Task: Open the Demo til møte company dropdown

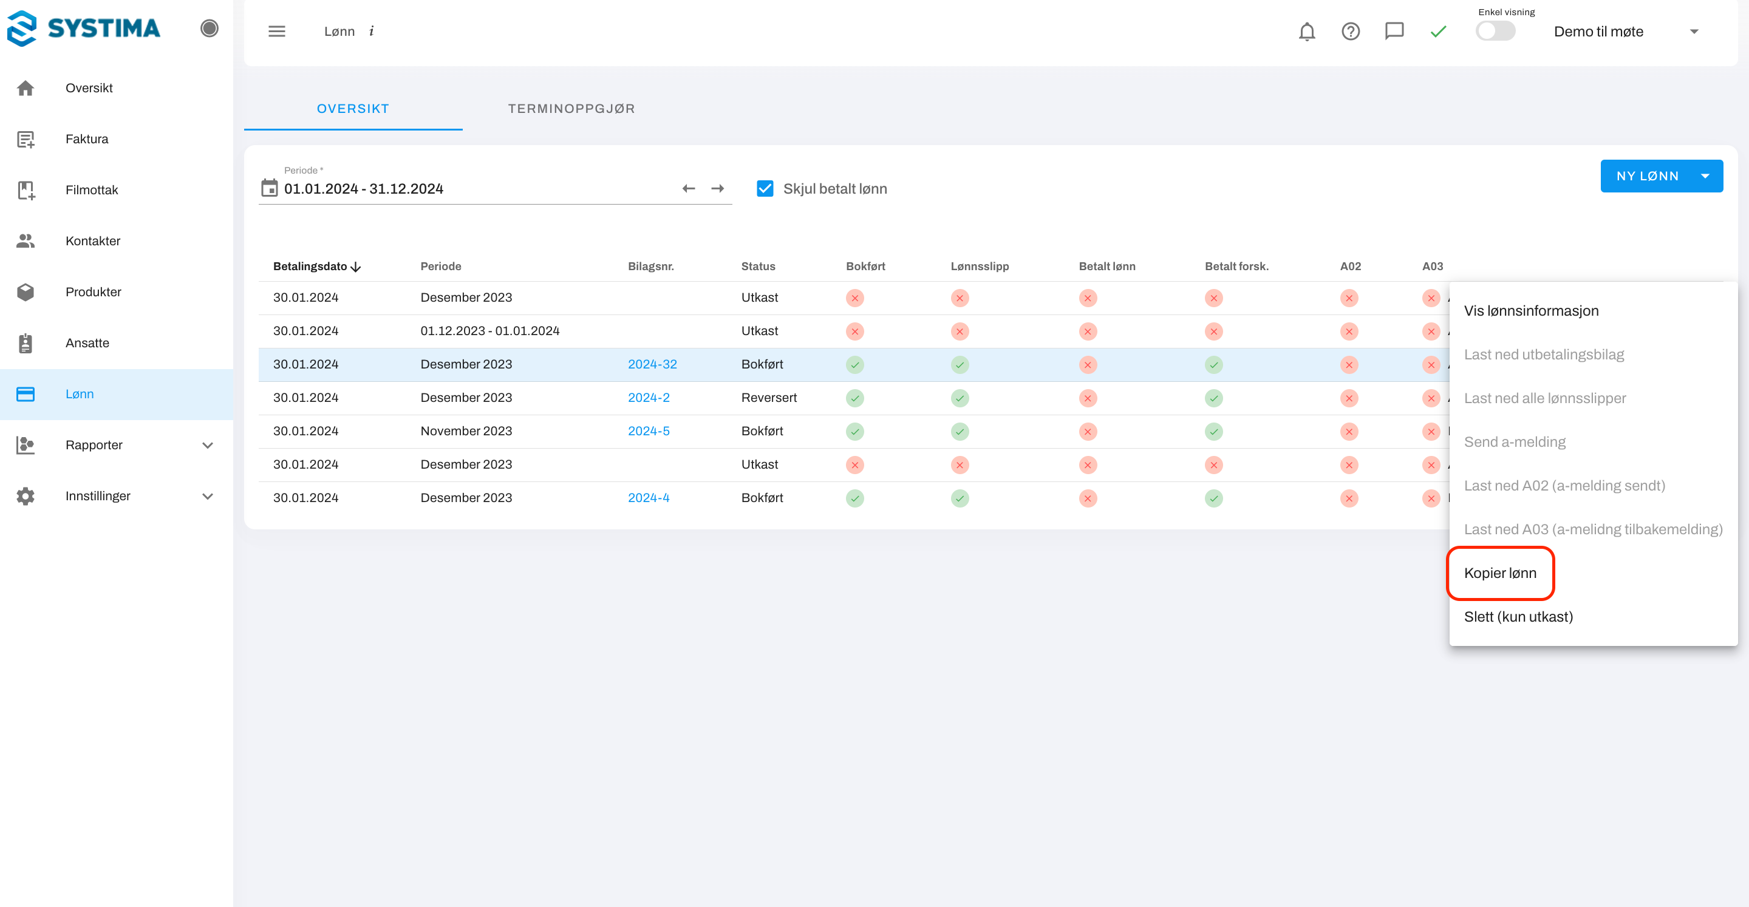Action: [1693, 31]
